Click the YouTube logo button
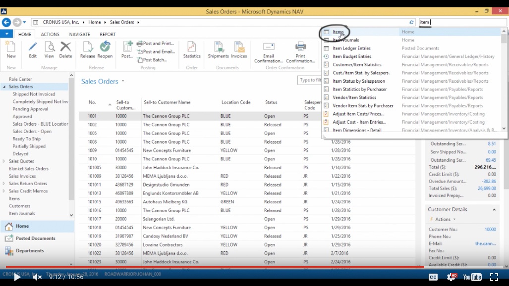Screen dimensions: 509x286 (472, 277)
